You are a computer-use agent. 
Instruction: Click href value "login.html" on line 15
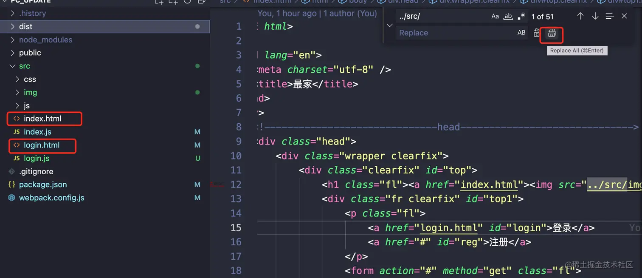pos(449,228)
